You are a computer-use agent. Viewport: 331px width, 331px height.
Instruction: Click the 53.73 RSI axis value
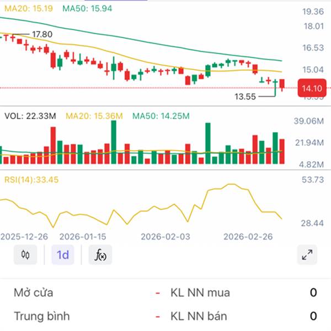pos(313,180)
